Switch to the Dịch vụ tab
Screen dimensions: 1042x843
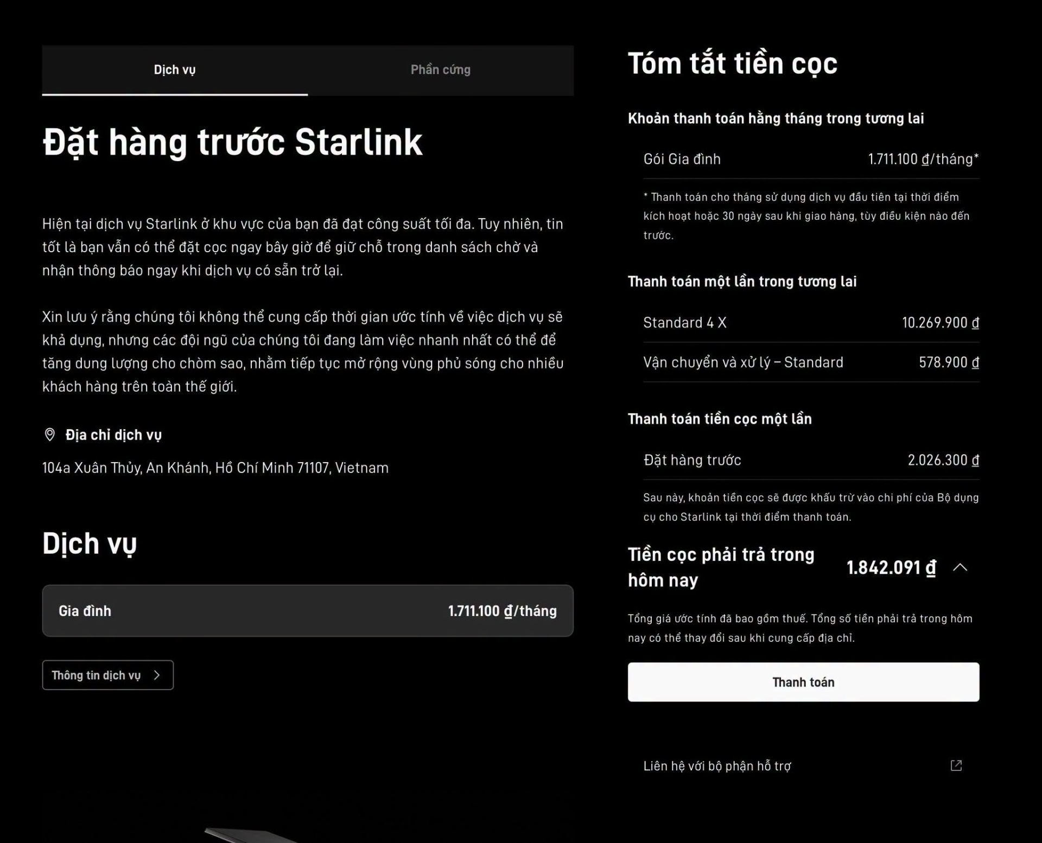[175, 70]
